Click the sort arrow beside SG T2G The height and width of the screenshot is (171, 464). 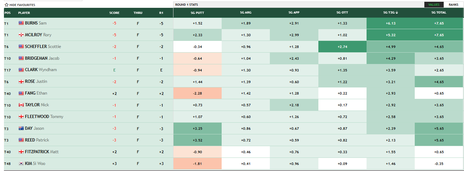pyautogui.click(x=397, y=13)
